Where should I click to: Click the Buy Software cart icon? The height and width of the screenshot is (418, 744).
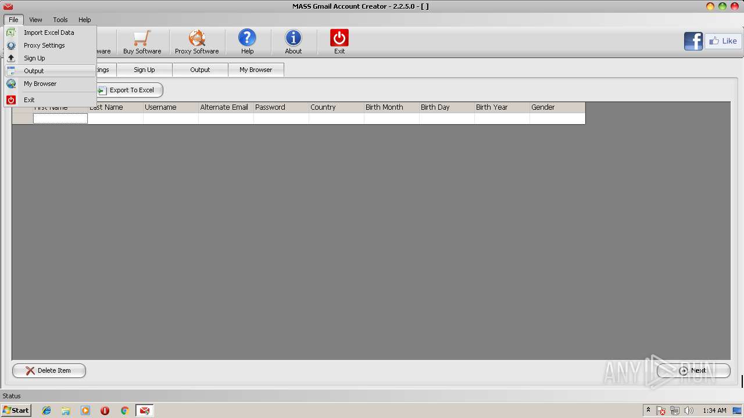(x=142, y=38)
